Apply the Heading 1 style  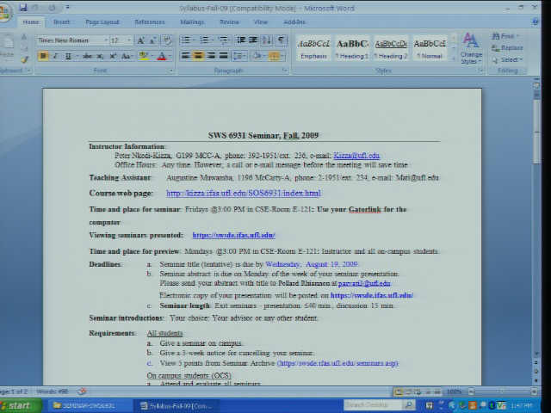(x=352, y=48)
